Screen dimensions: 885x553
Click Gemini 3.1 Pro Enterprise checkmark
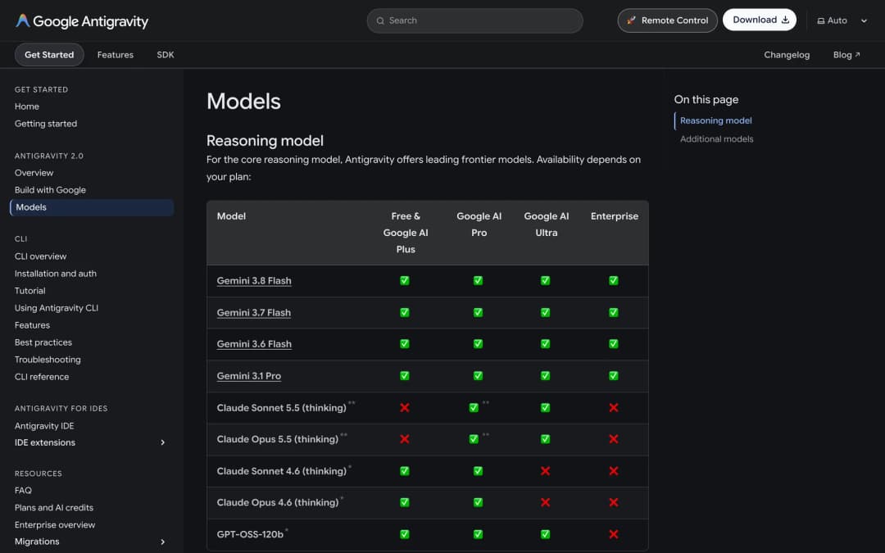pos(614,376)
